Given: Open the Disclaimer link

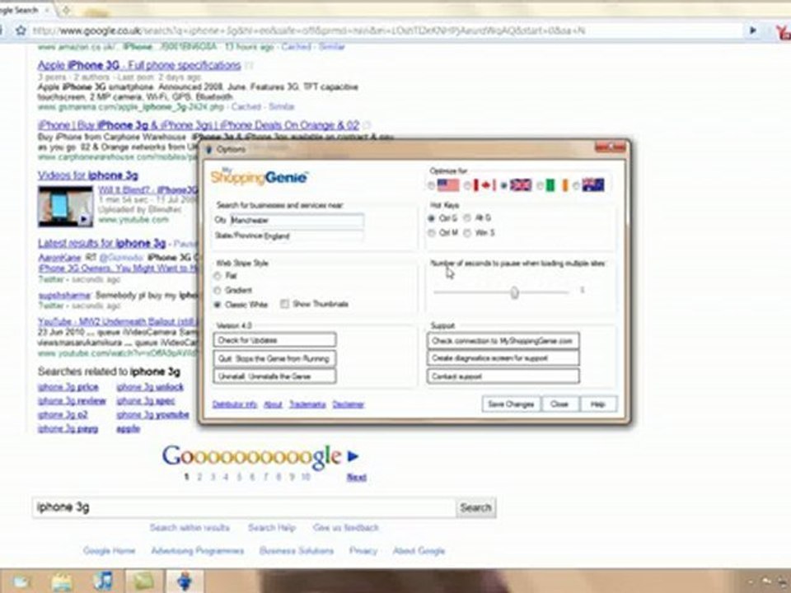Looking at the screenshot, I should [x=348, y=404].
